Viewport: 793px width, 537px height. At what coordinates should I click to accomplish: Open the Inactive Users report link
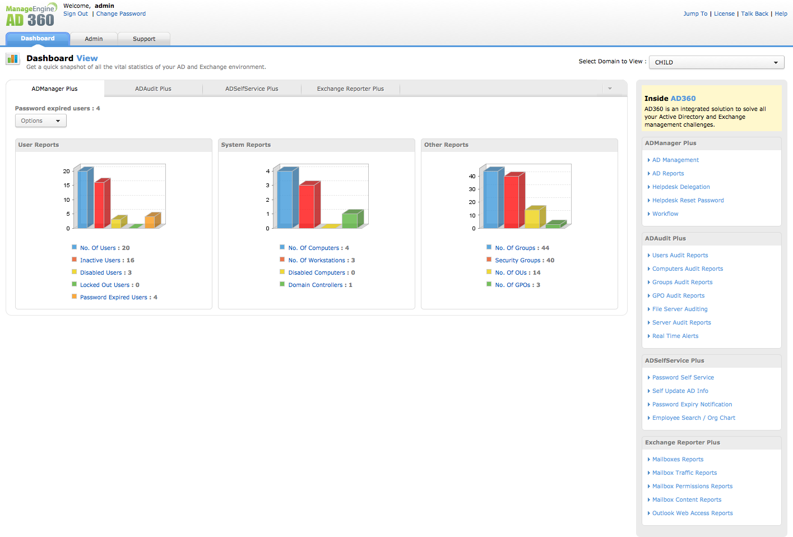(x=100, y=260)
